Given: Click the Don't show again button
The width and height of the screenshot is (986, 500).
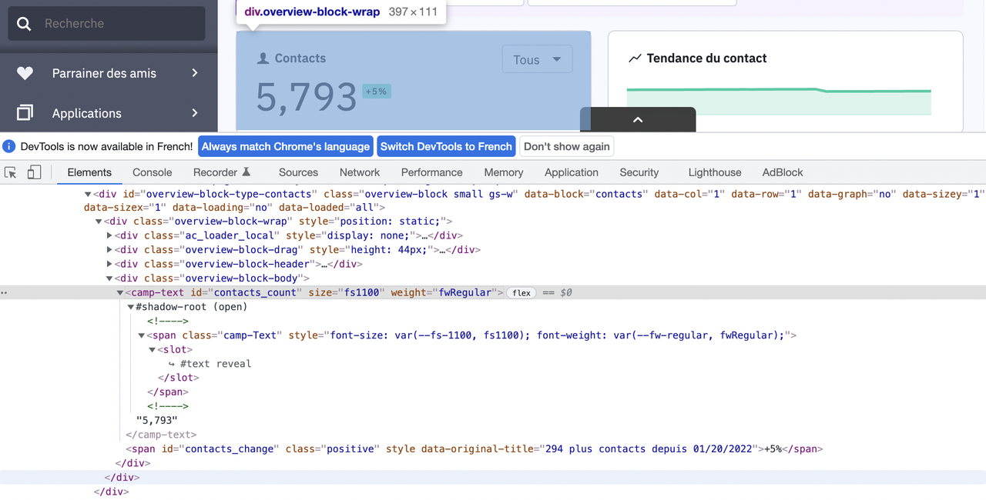Looking at the screenshot, I should pyautogui.click(x=567, y=146).
